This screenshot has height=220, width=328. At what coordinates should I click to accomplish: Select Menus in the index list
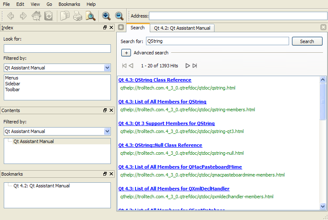pos(12,78)
